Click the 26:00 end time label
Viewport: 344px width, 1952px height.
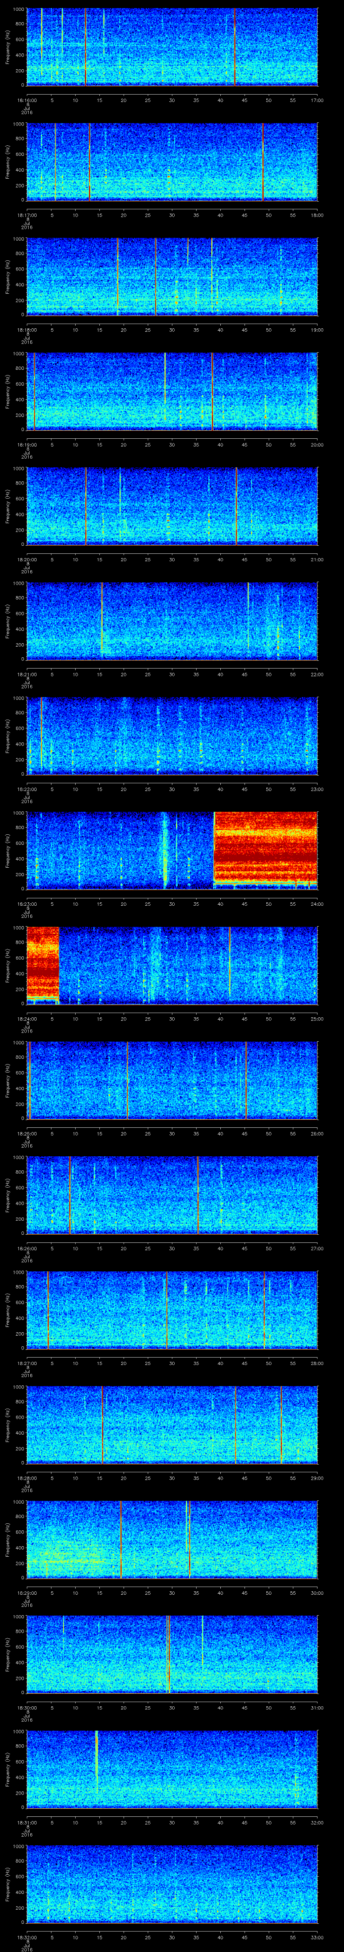coord(317,1133)
